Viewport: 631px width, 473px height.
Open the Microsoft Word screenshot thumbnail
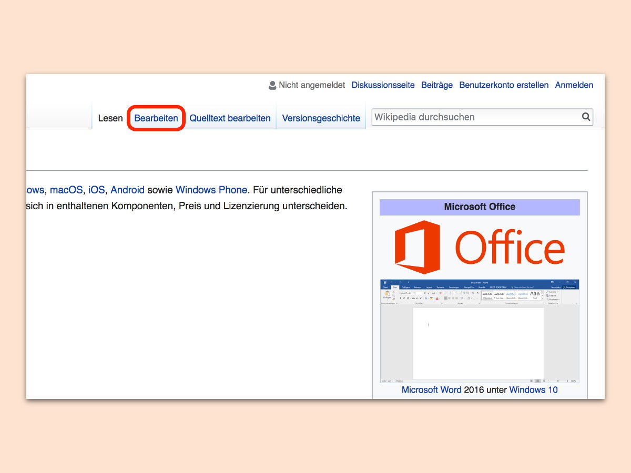click(480, 331)
